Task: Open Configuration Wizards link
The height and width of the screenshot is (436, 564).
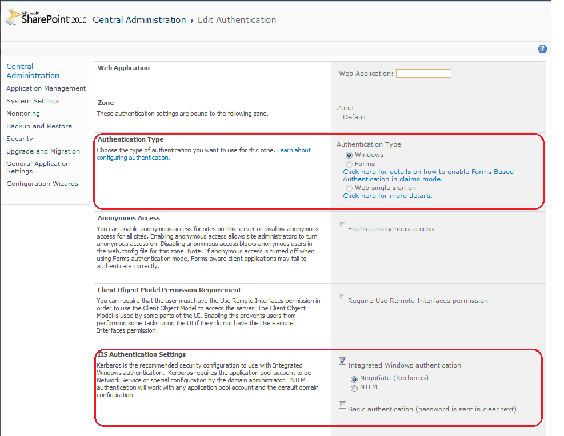Action: point(42,184)
